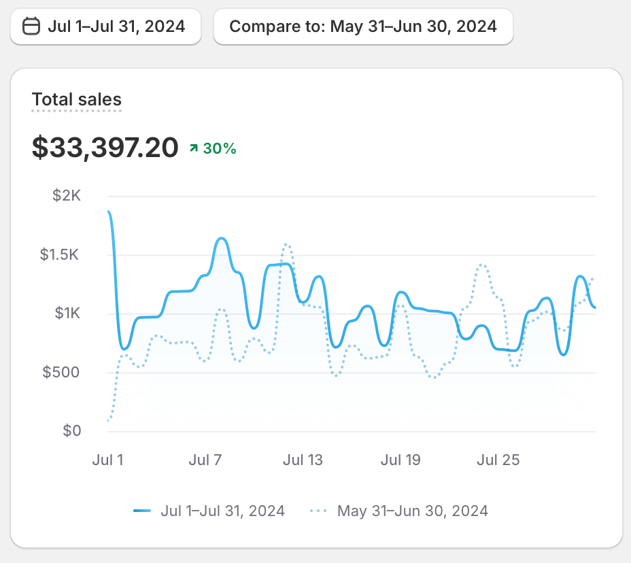Click the Jul 25 x-axis date label
Screen dimensions: 631x563
point(498,460)
